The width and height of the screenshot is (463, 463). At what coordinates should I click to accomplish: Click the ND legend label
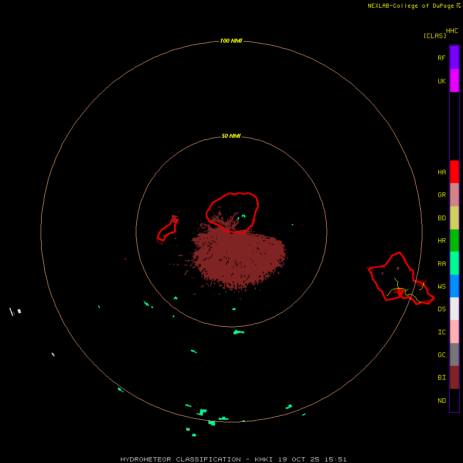441,401
